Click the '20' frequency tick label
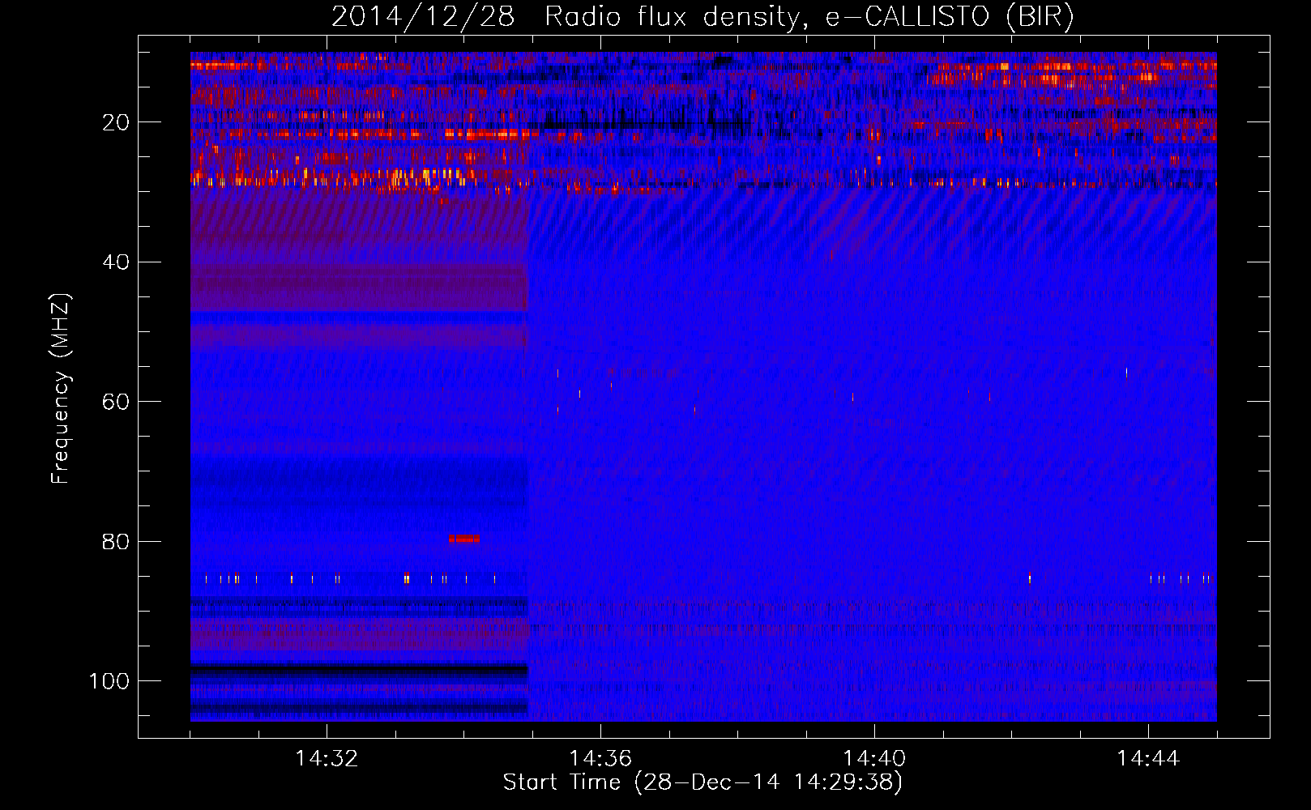The width and height of the screenshot is (1311, 810). [116, 122]
